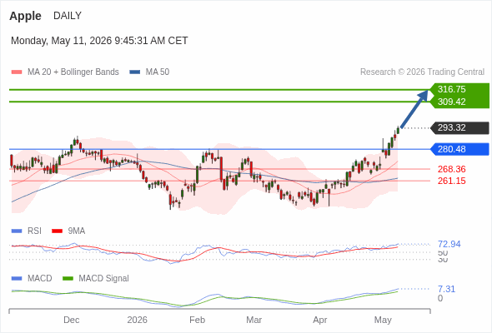Select the 309.42 target price label

(451, 102)
